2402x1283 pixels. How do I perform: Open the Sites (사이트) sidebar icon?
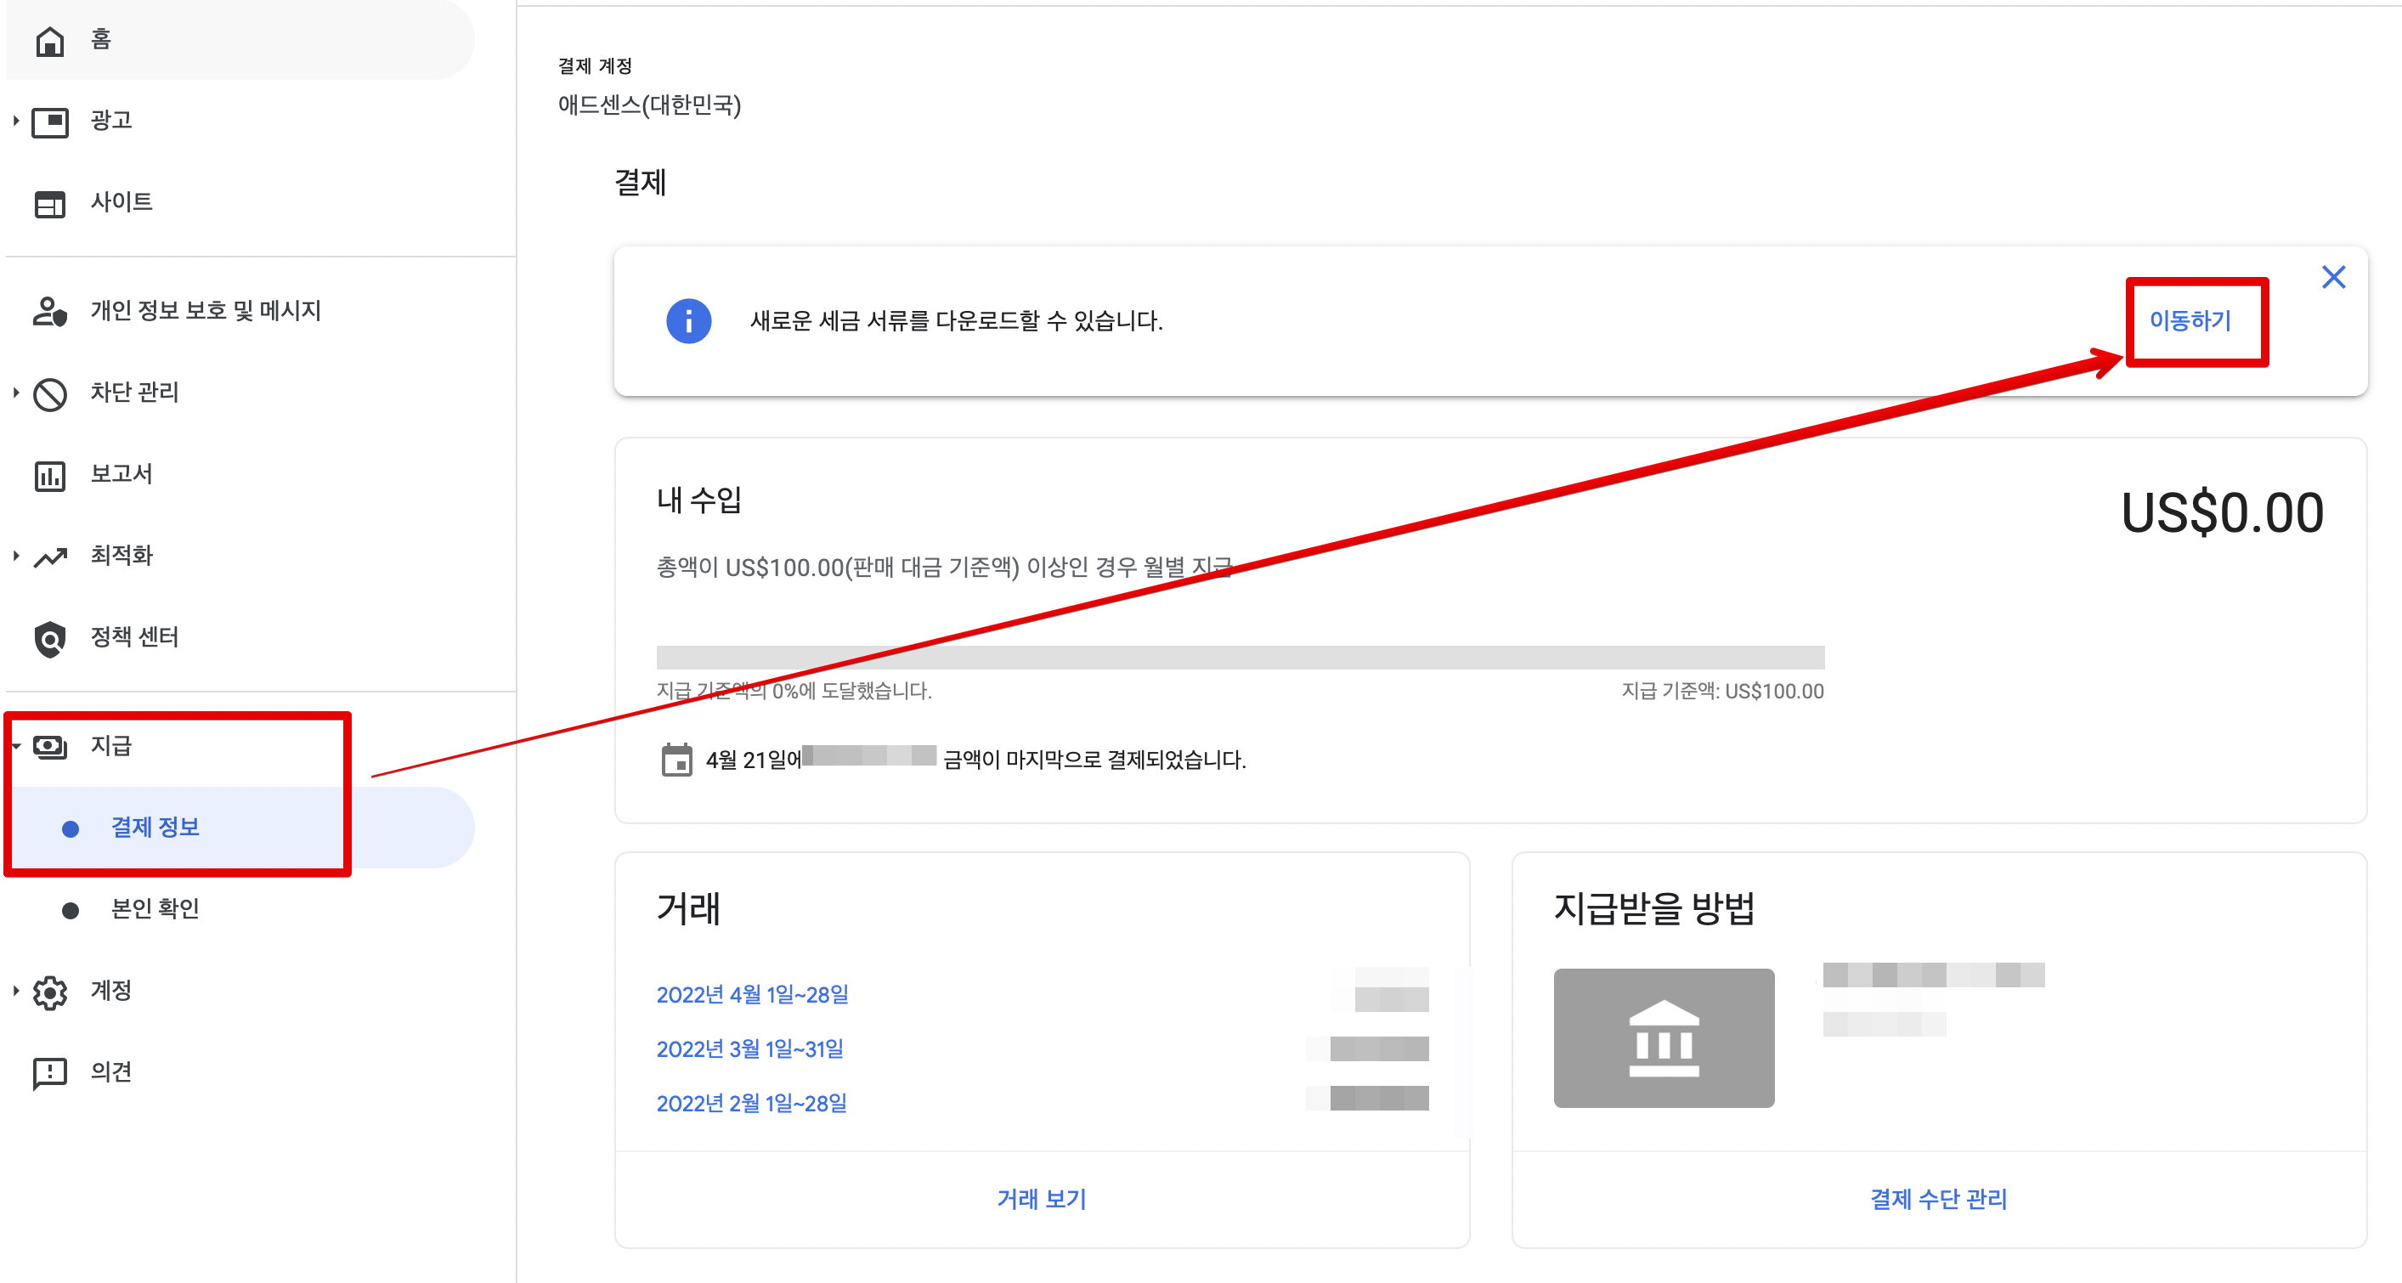49,203
